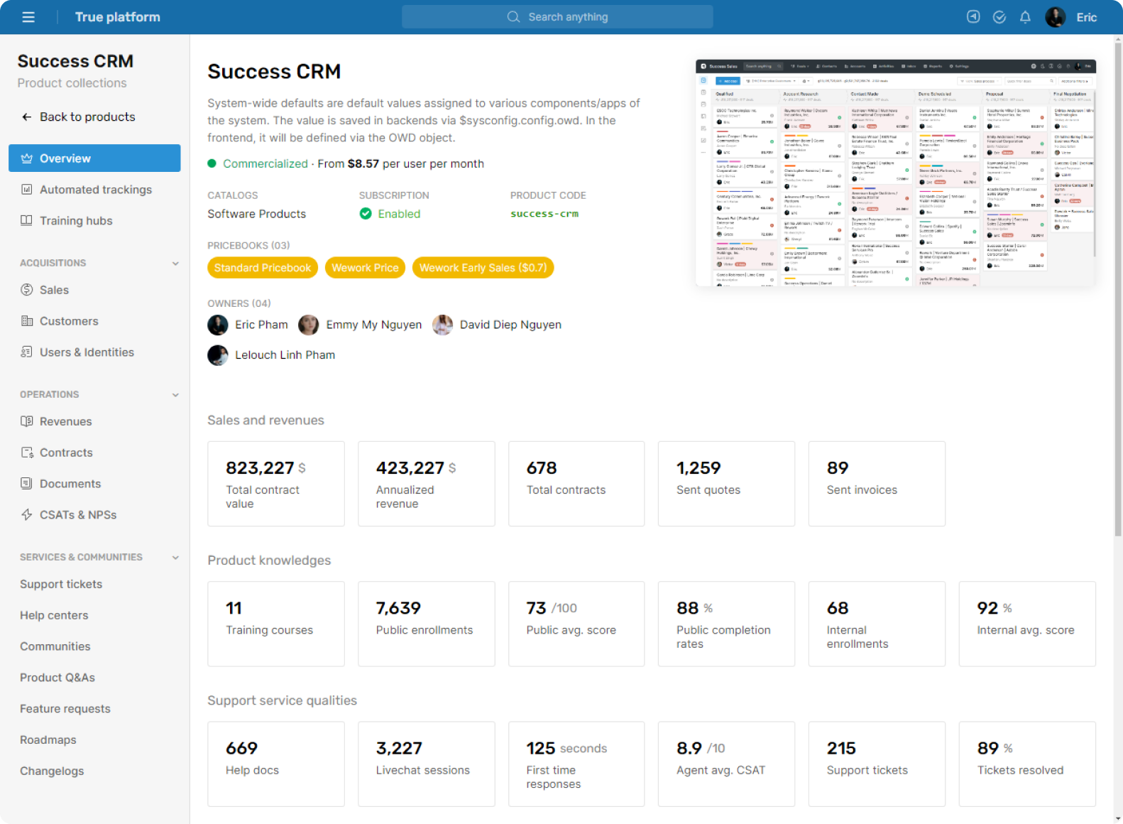1123x824 pixels.
Task: Open the Training courses card
Action: click(x=276, y=624)
